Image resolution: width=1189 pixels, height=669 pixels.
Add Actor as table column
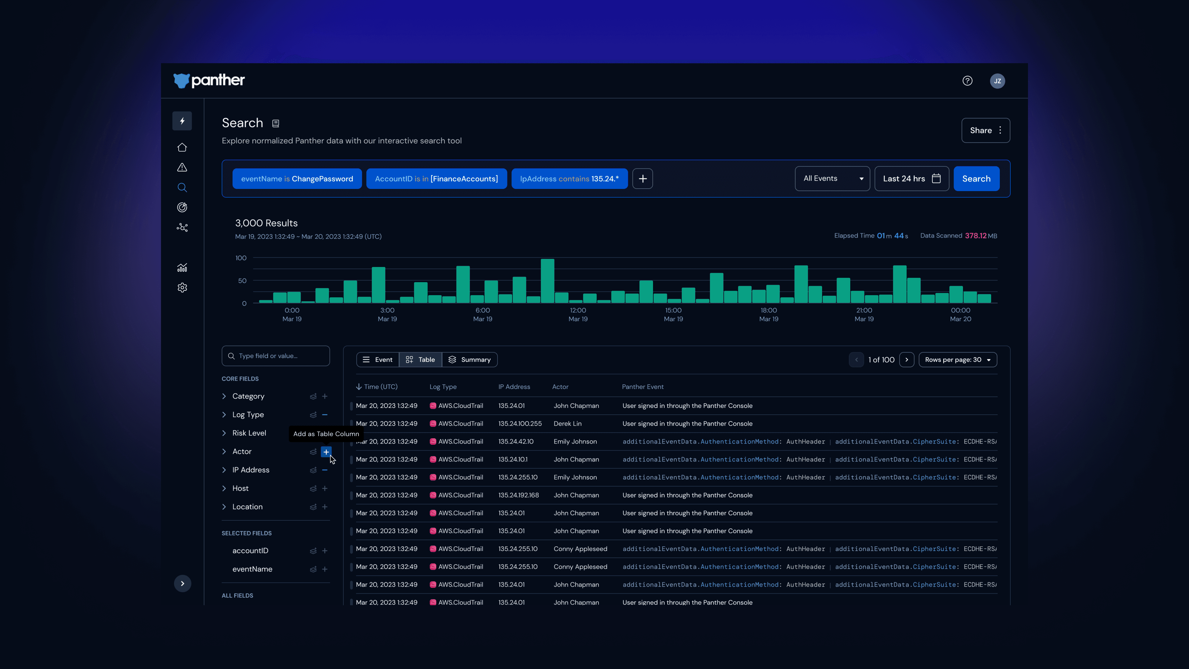pyautogui.click(x=326, y=452)
